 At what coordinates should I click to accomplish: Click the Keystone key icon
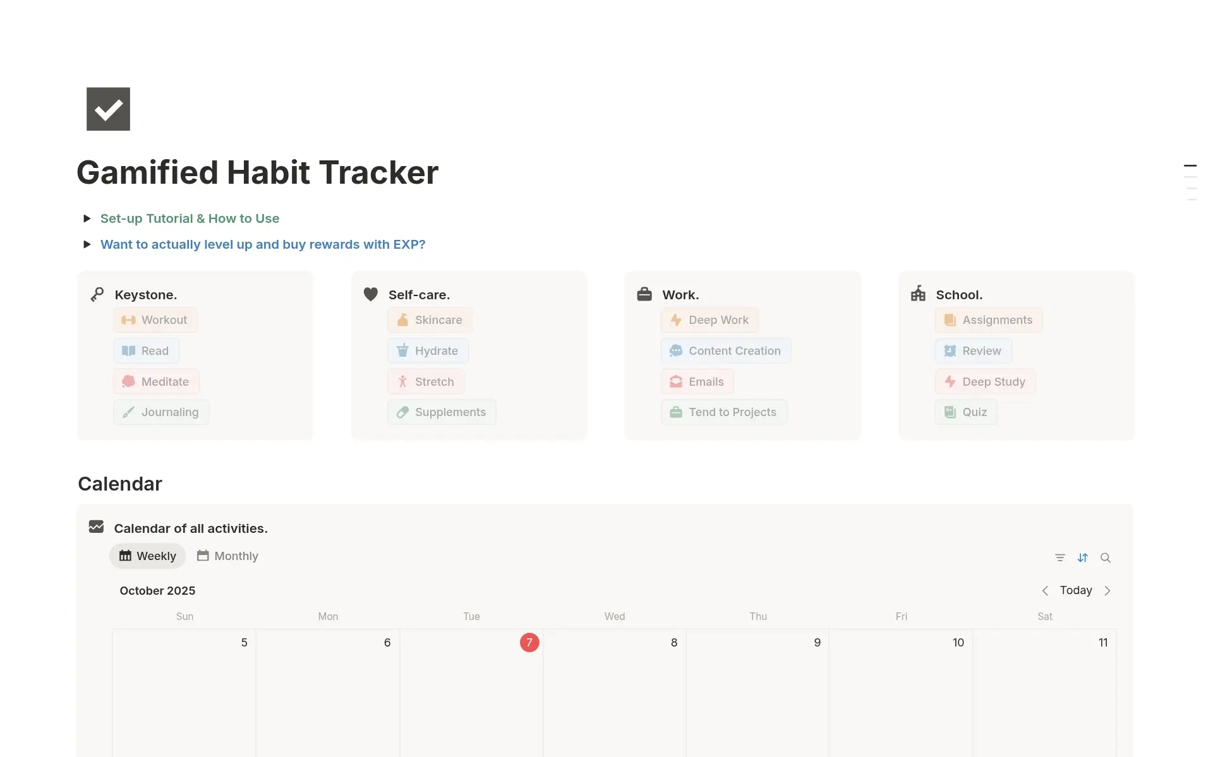click(97, 294)
